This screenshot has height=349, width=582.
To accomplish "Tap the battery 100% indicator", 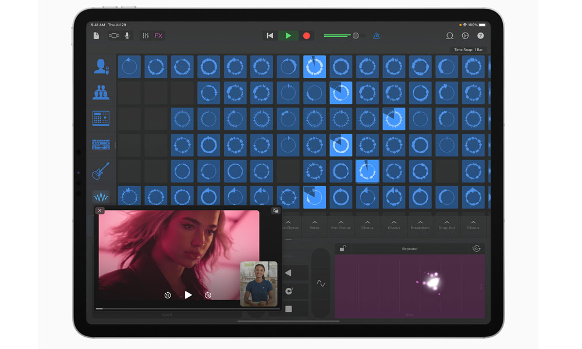I will point(477,25).
